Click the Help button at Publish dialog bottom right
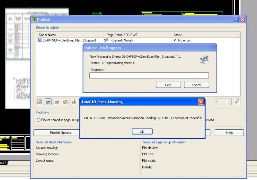 tap(229, 133)
